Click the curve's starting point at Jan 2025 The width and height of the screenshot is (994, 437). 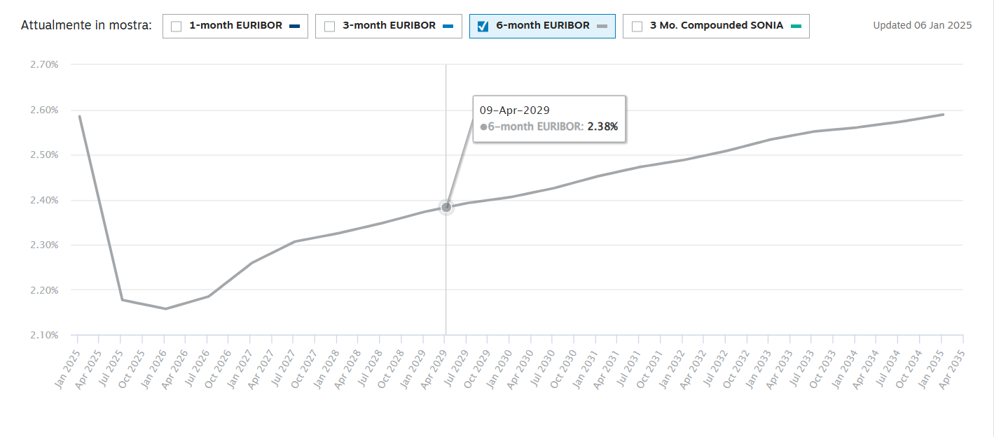tap(79, 116)
